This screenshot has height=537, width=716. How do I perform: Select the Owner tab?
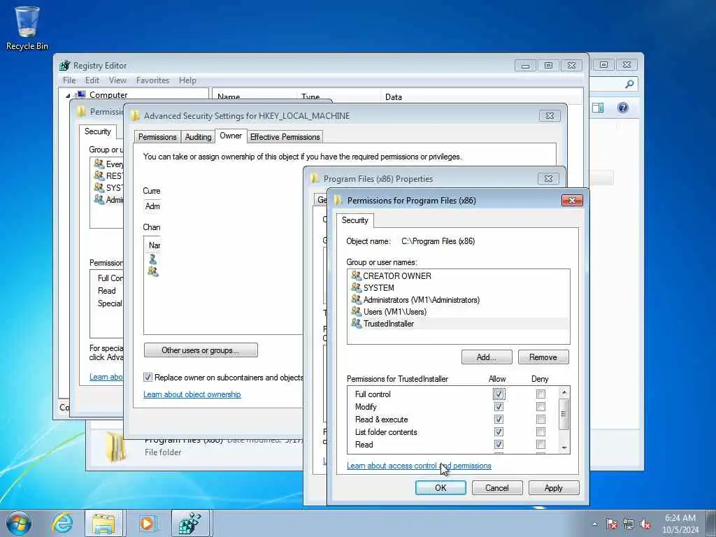coord(231,136)
